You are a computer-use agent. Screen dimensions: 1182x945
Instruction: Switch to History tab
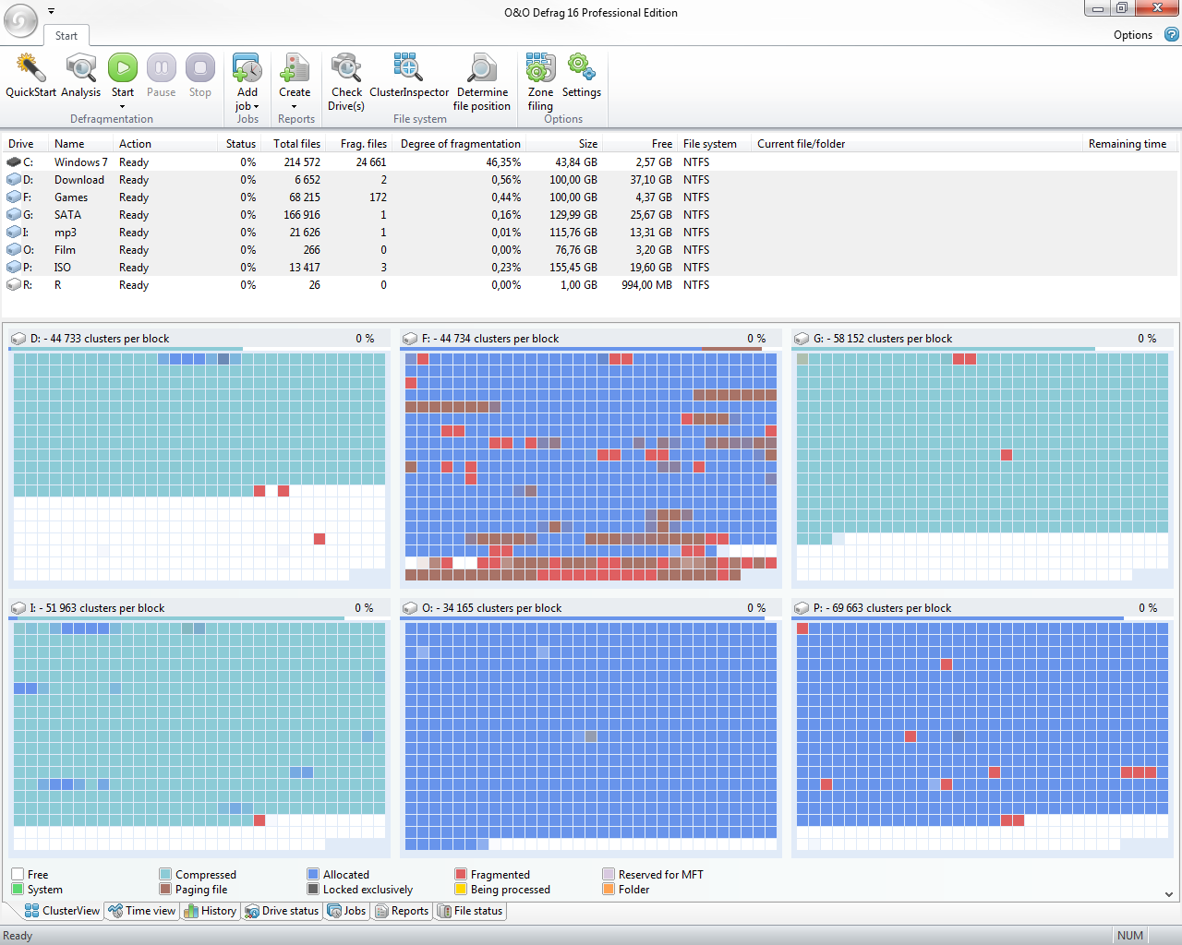click(211, 911)
